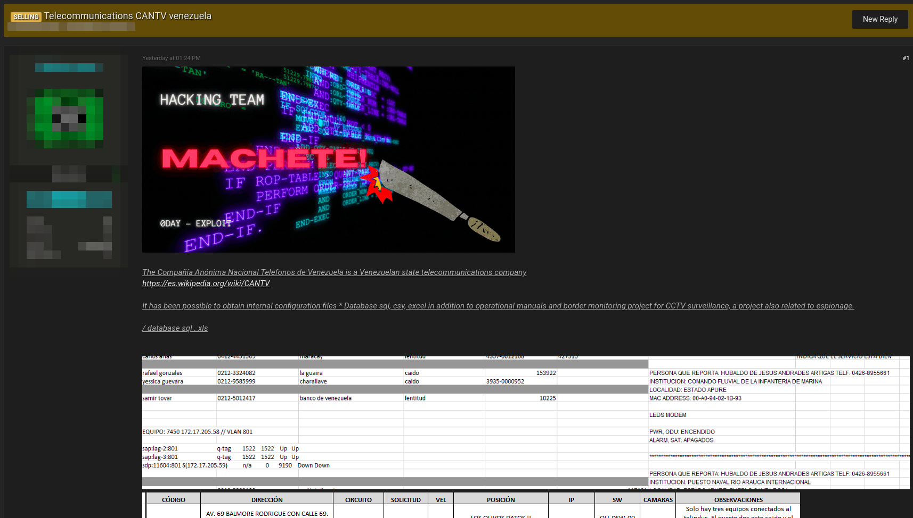Click the '/ database sql . xls' text

[x=175, y=328]
